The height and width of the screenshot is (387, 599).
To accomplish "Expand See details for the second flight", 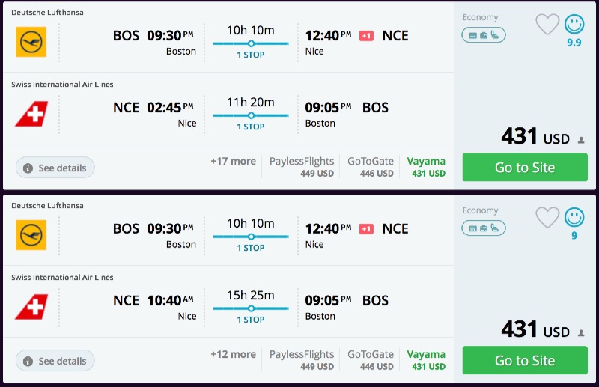I will click(55, 361).
